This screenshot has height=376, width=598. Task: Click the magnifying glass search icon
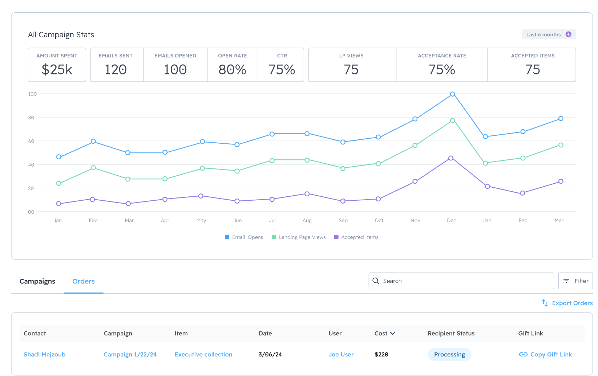tap(376, 281)
